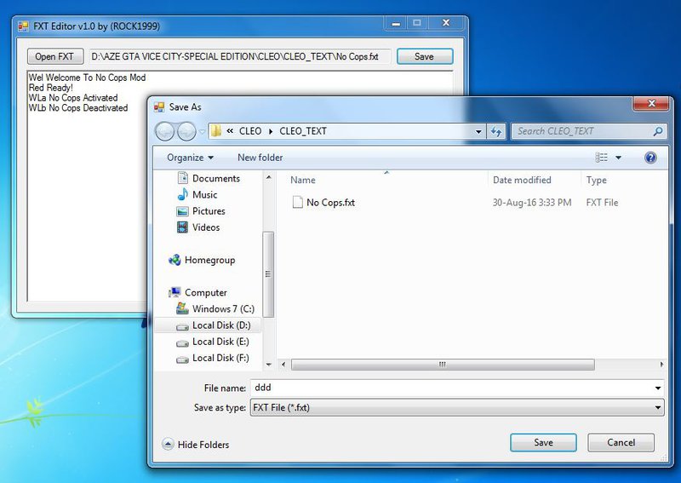Click the No Cops.fxt file icon
Image resolution: width=681 pixels, height=483 pixels.
297,202
